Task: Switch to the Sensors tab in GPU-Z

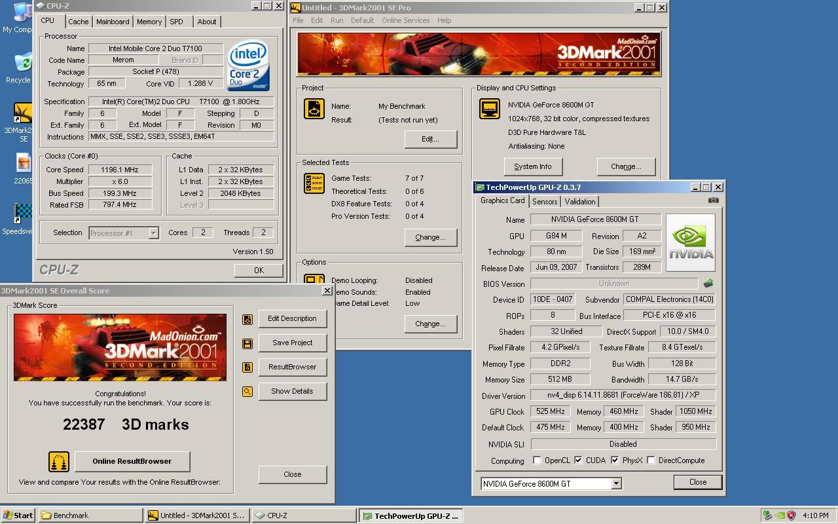Action: click(x=545, y=202)
